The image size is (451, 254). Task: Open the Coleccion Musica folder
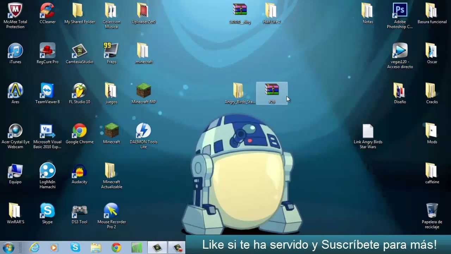(111, 16)
